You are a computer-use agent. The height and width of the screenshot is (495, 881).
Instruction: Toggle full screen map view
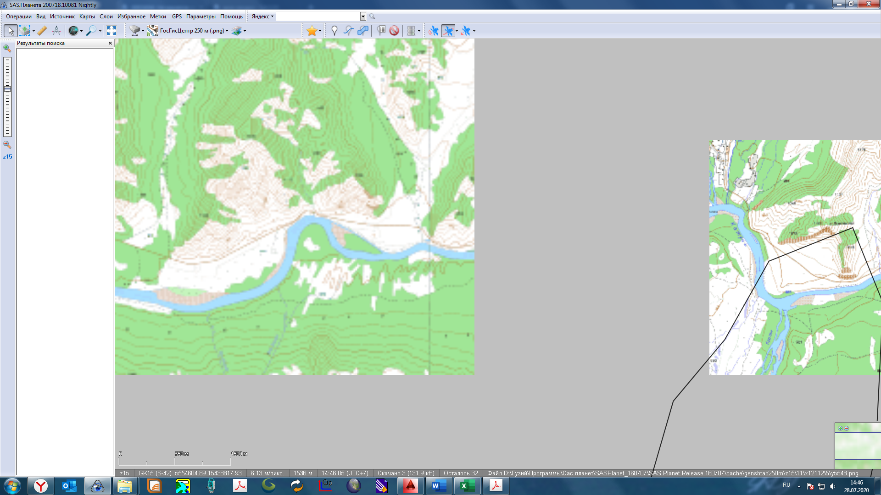coord(112,31)
